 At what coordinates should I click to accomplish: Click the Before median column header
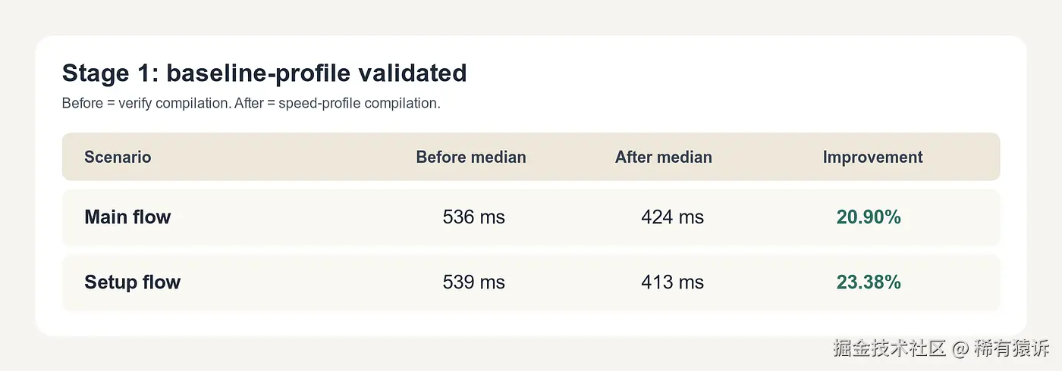[x=471, y=157]
